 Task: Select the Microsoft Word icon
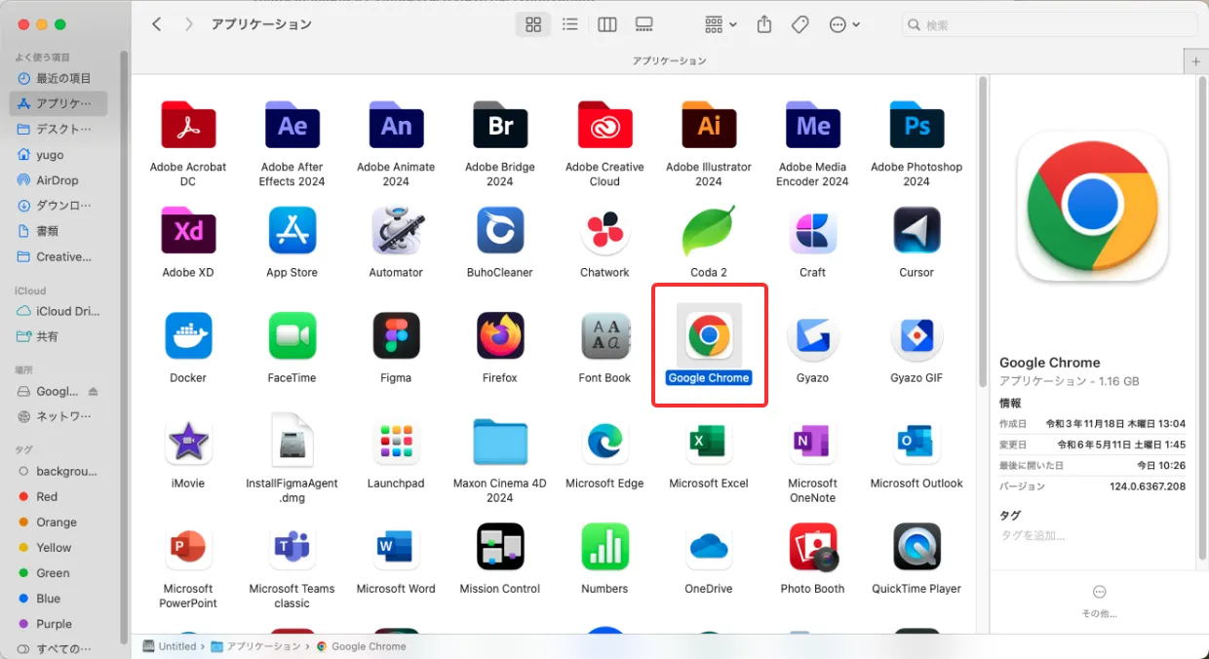pos(396,547)
